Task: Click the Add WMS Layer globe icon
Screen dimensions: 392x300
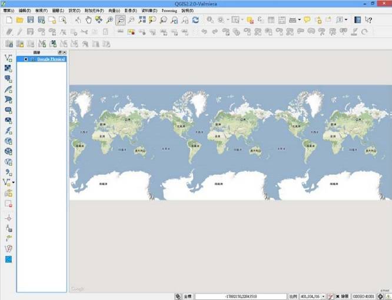Action: click(8, 141)
